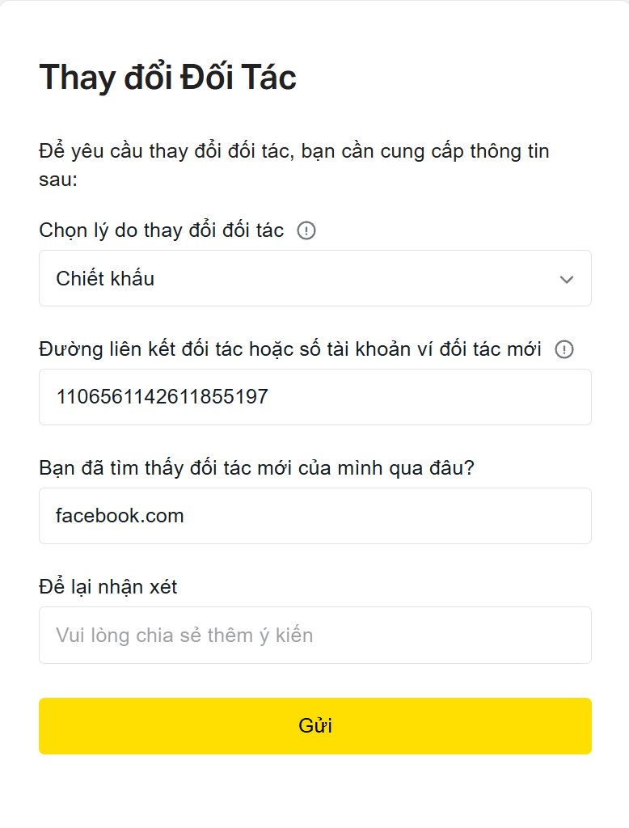Click the info icon beside partner change reason
Screen dimensions: 629x828
306,230
